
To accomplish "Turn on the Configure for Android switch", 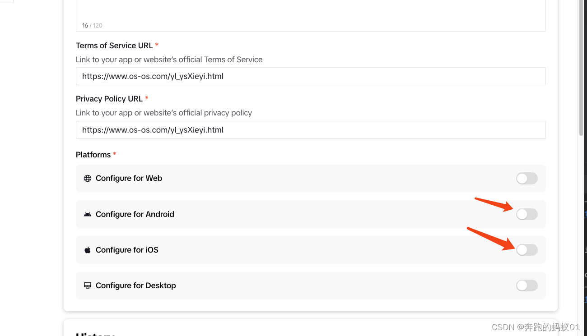I will [x=526, y=214].
